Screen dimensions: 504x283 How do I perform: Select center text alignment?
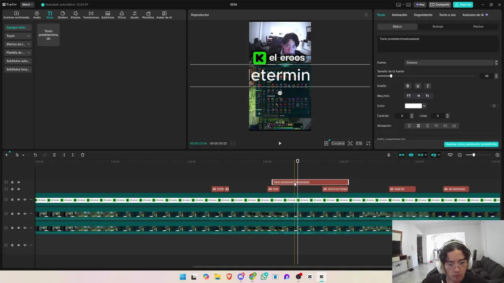[x=418, y=126]
